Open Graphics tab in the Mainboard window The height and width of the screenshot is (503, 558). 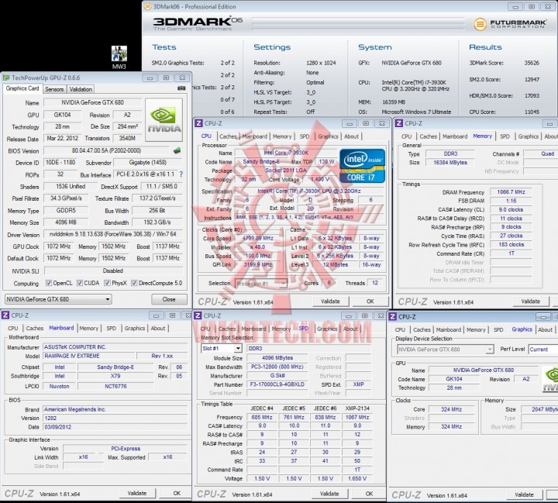point(135,328)
